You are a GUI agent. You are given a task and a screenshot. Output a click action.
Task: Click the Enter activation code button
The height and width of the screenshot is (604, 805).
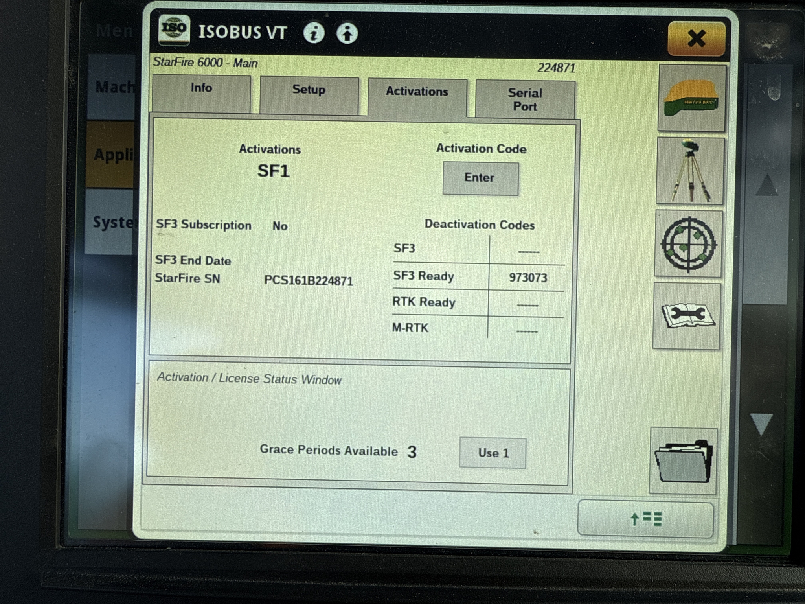(x=480, y=178)
